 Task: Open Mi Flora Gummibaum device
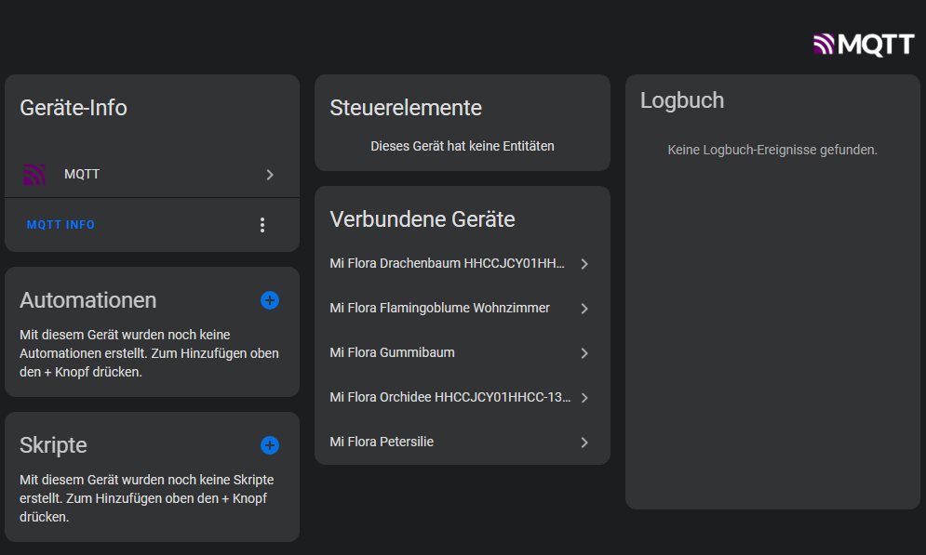click(x=463, y=352)
